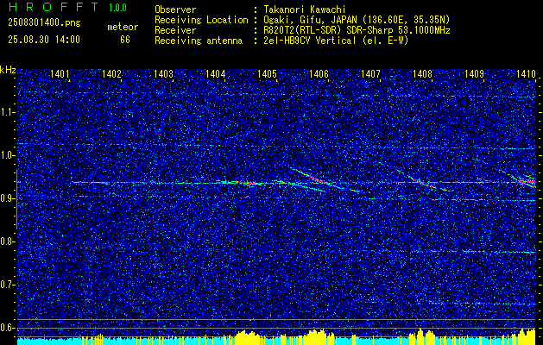This screenshot has width=543, height=345.
Task: Click the 0.7 frequency axis label
Action: 6,285
